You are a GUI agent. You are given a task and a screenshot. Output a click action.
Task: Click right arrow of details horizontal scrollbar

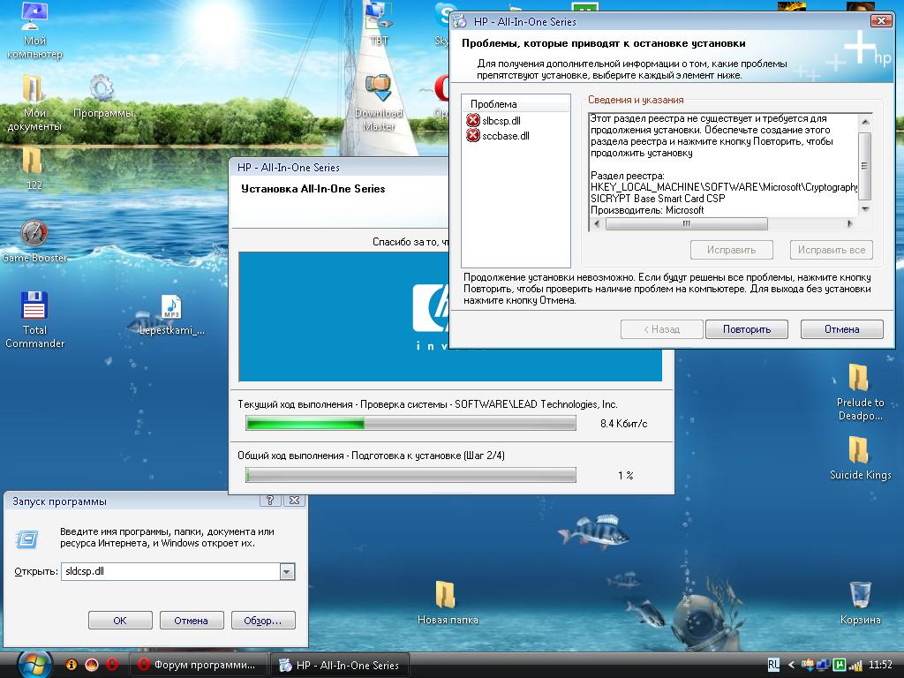pyautogui.click(x=850, y=223)
